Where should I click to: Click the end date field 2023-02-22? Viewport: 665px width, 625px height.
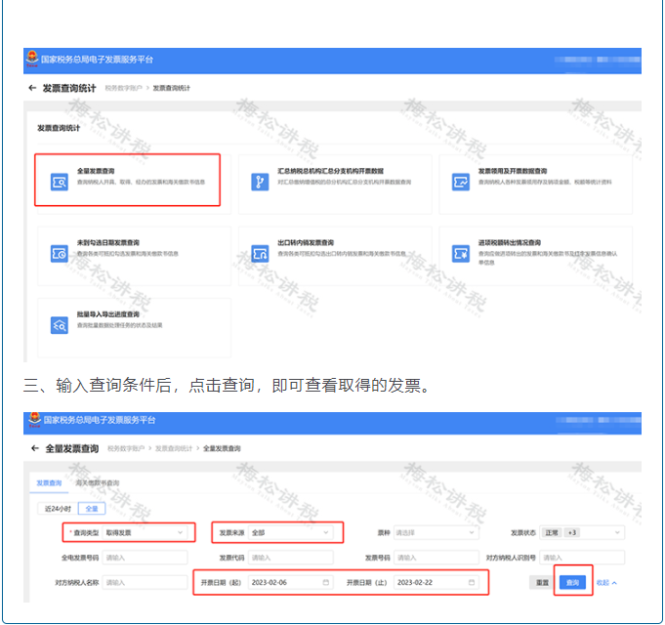coord(436,583)
